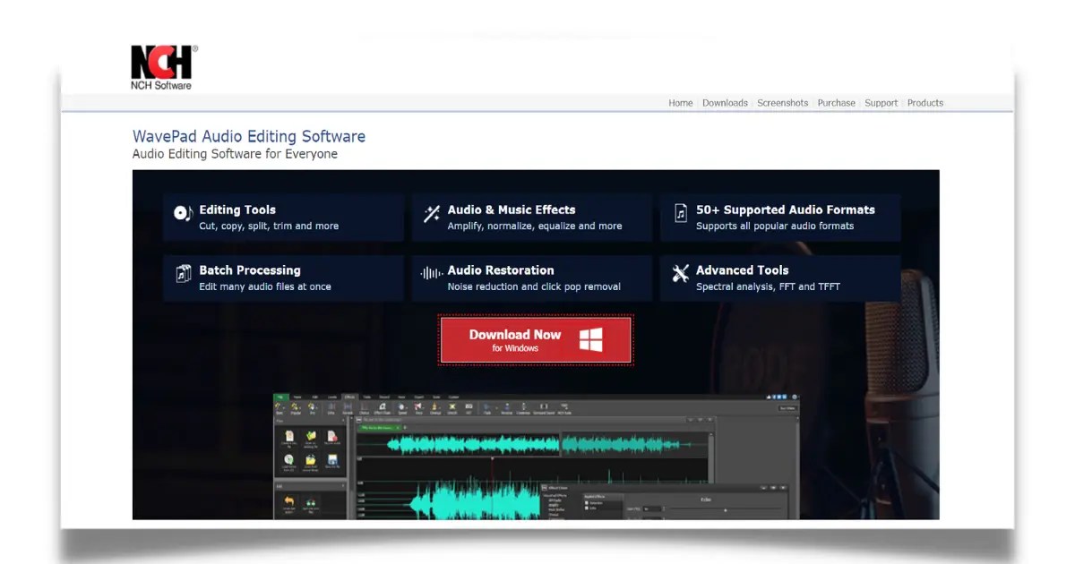Open the dropdown arrow next to the Basic effects icon
Image resolution: width=1075 pixels, height=564 pixels.
pyautogui.click(x=285, y=407)
